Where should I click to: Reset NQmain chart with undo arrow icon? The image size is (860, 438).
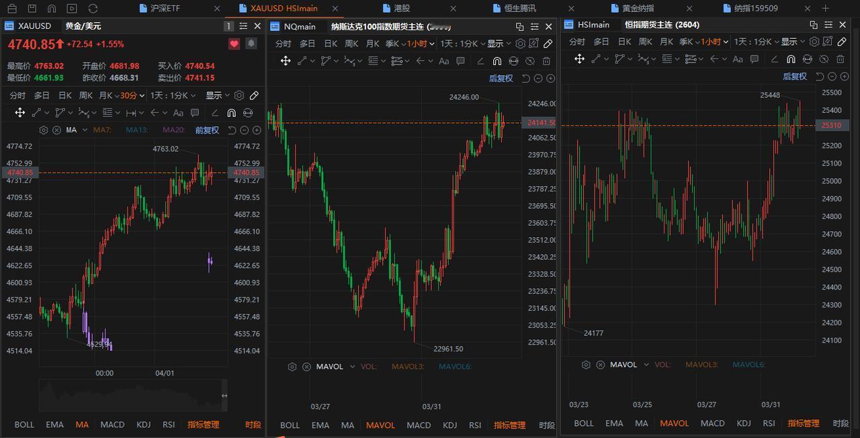pos(525,78)
